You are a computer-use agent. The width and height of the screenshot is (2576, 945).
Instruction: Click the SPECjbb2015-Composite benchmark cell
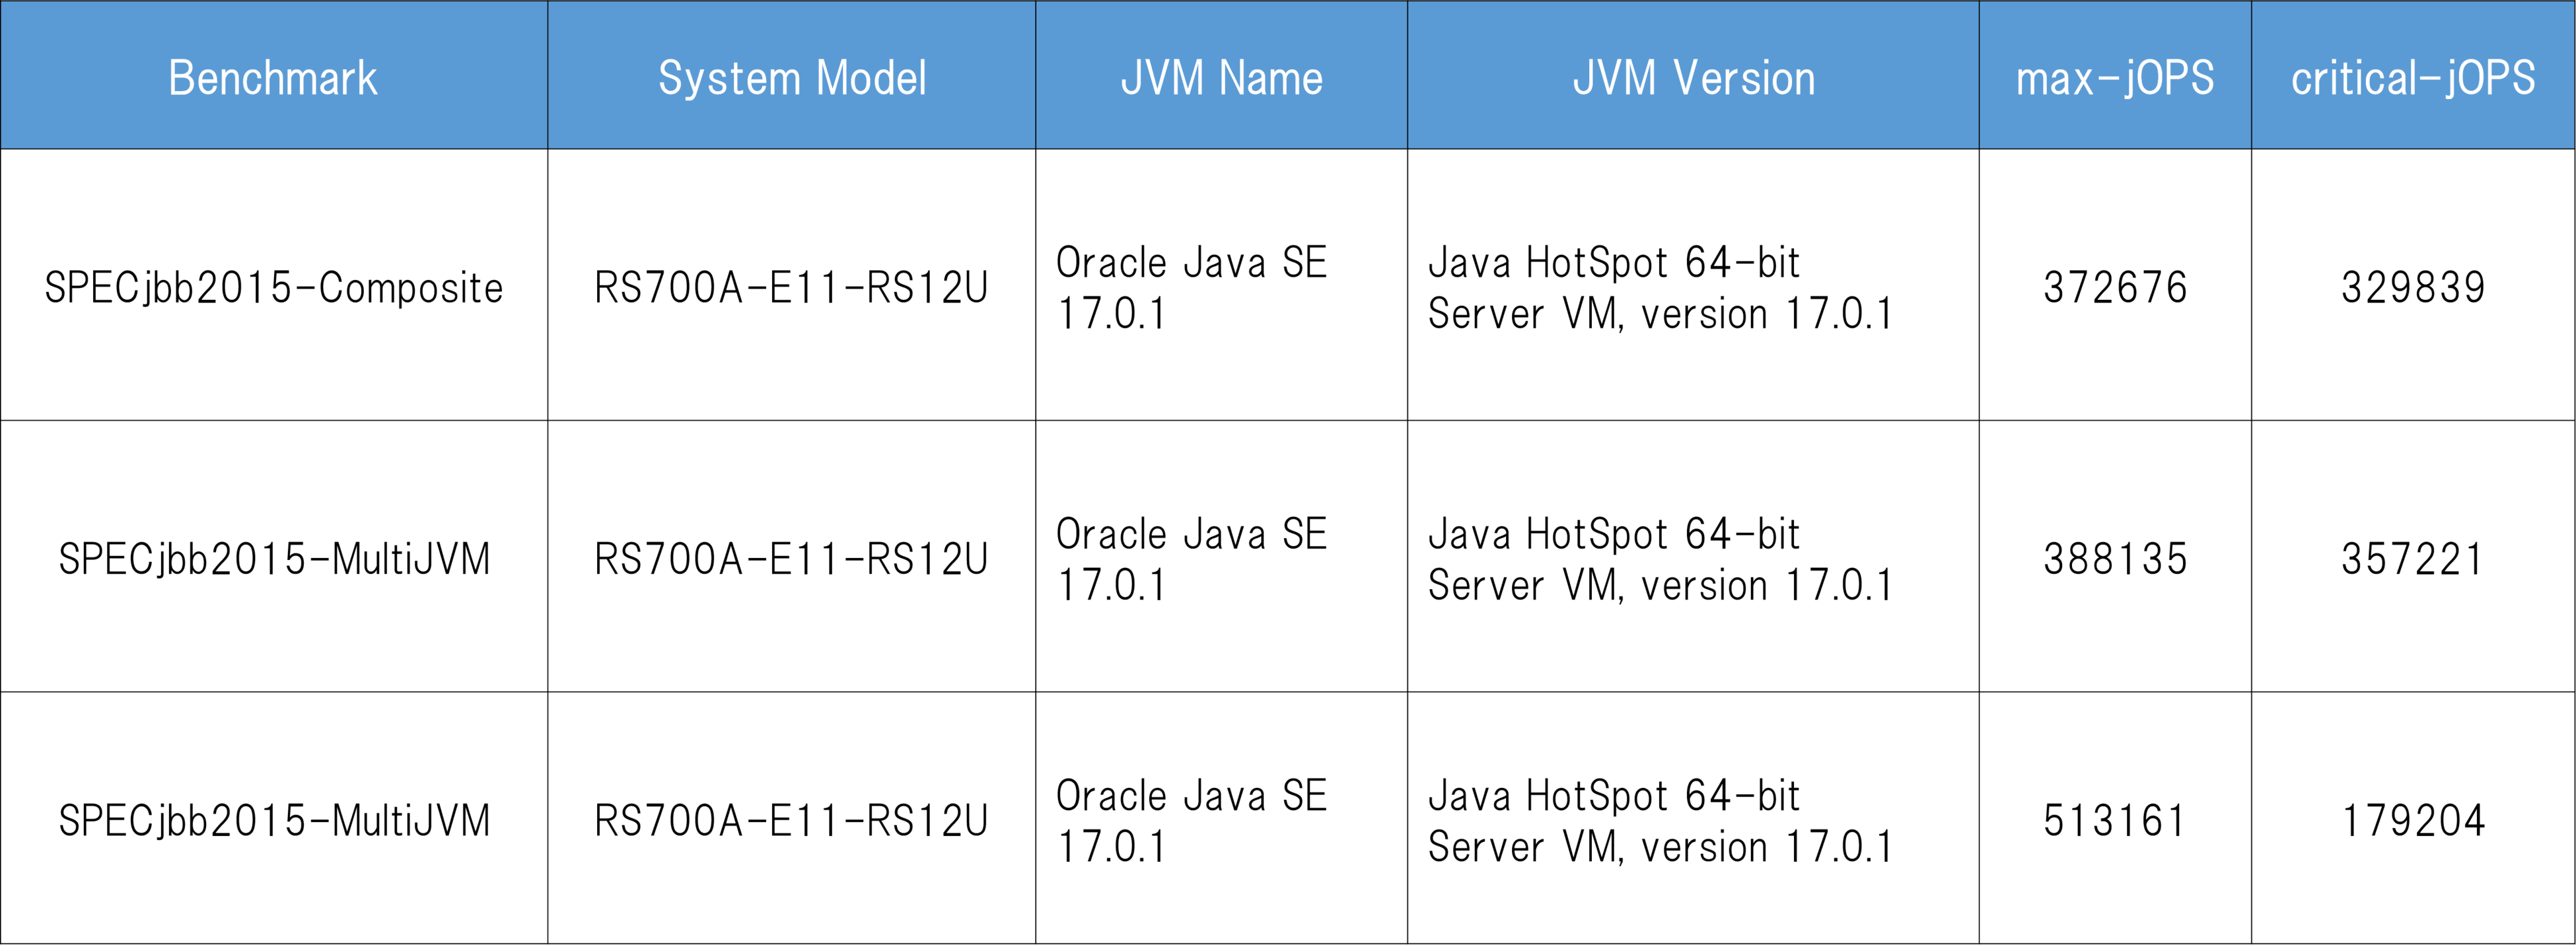click(x=273, y=288)
